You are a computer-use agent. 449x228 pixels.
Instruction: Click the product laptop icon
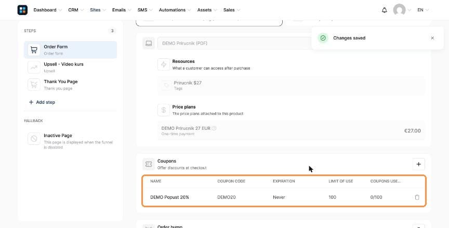[149, 43]
